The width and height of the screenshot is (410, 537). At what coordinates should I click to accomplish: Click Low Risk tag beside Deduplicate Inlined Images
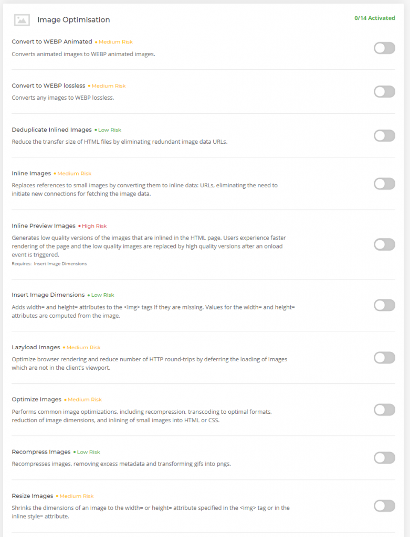pyautogui.click(x=108, y=130)
